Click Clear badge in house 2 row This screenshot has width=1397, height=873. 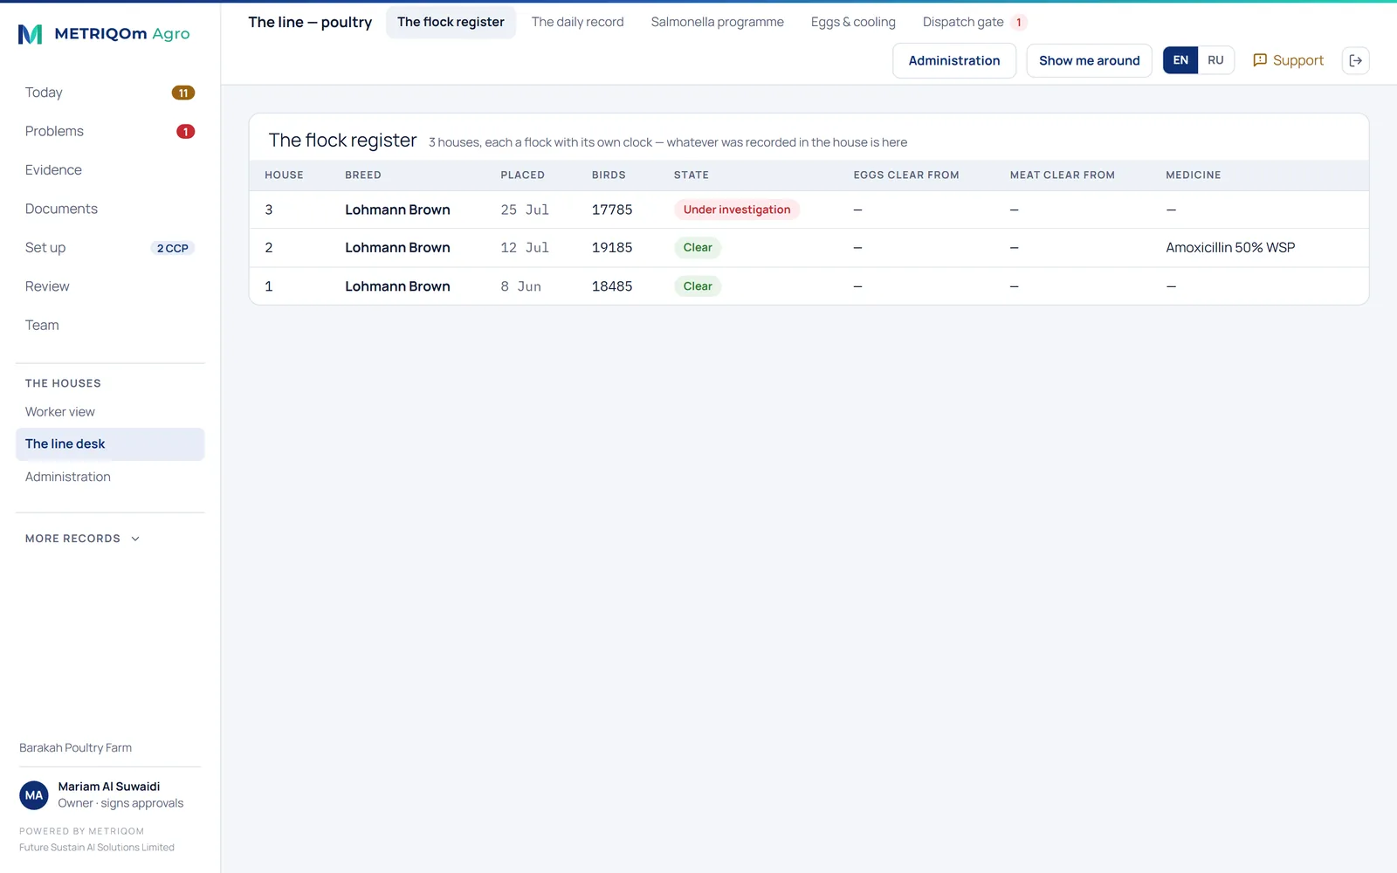click(698, 248)
